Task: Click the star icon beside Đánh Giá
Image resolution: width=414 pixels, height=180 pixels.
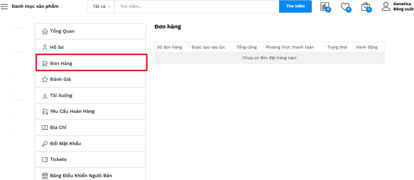Action: click(x=44, y=79)
